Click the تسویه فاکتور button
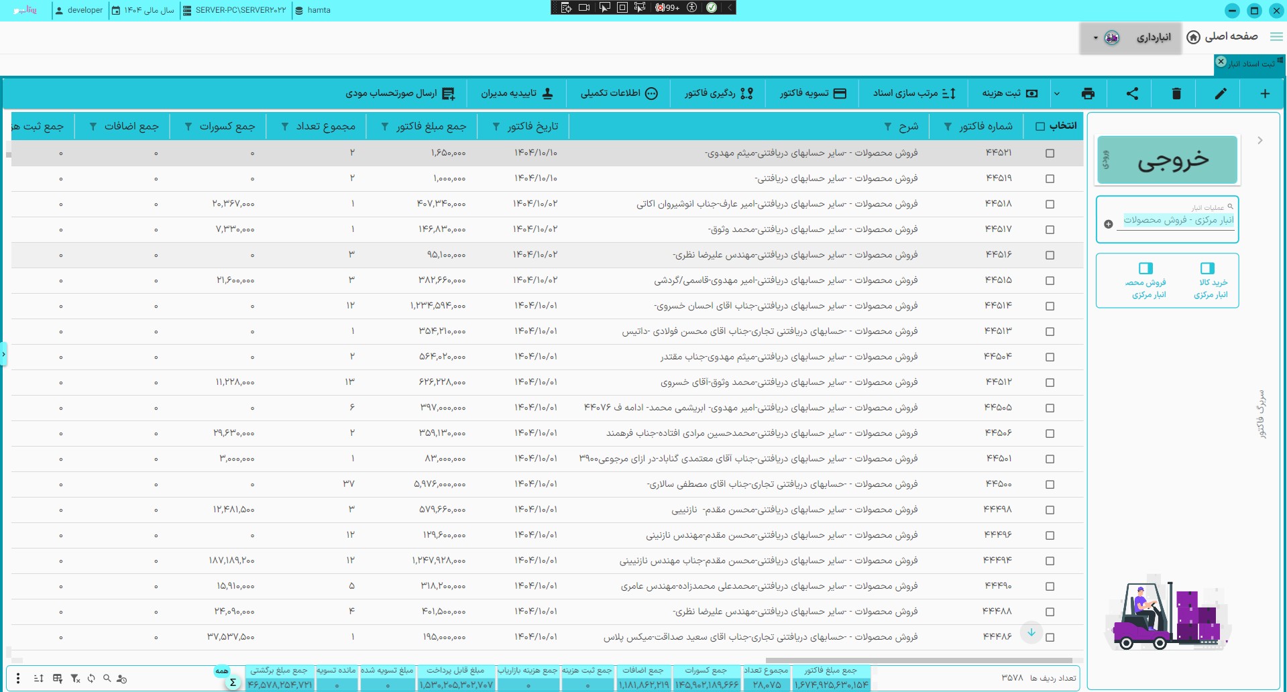Image resolution: width=1287 pixels, height=692 pixels. (x=812, y=94)
